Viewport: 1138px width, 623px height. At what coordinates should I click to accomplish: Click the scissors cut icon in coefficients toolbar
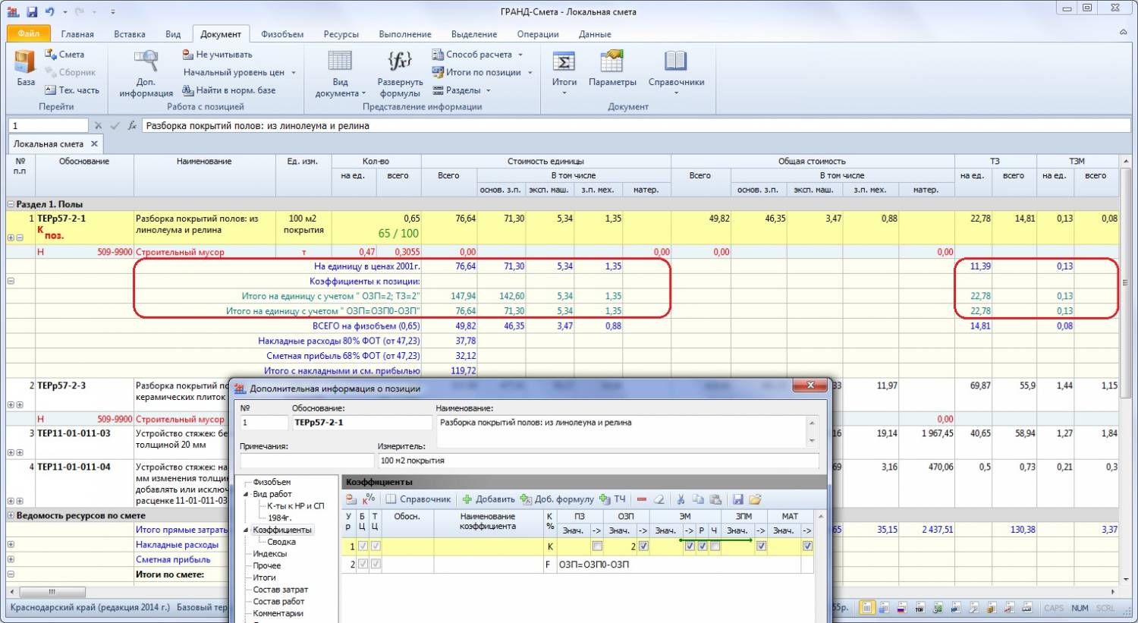click(x=681, y=499)
